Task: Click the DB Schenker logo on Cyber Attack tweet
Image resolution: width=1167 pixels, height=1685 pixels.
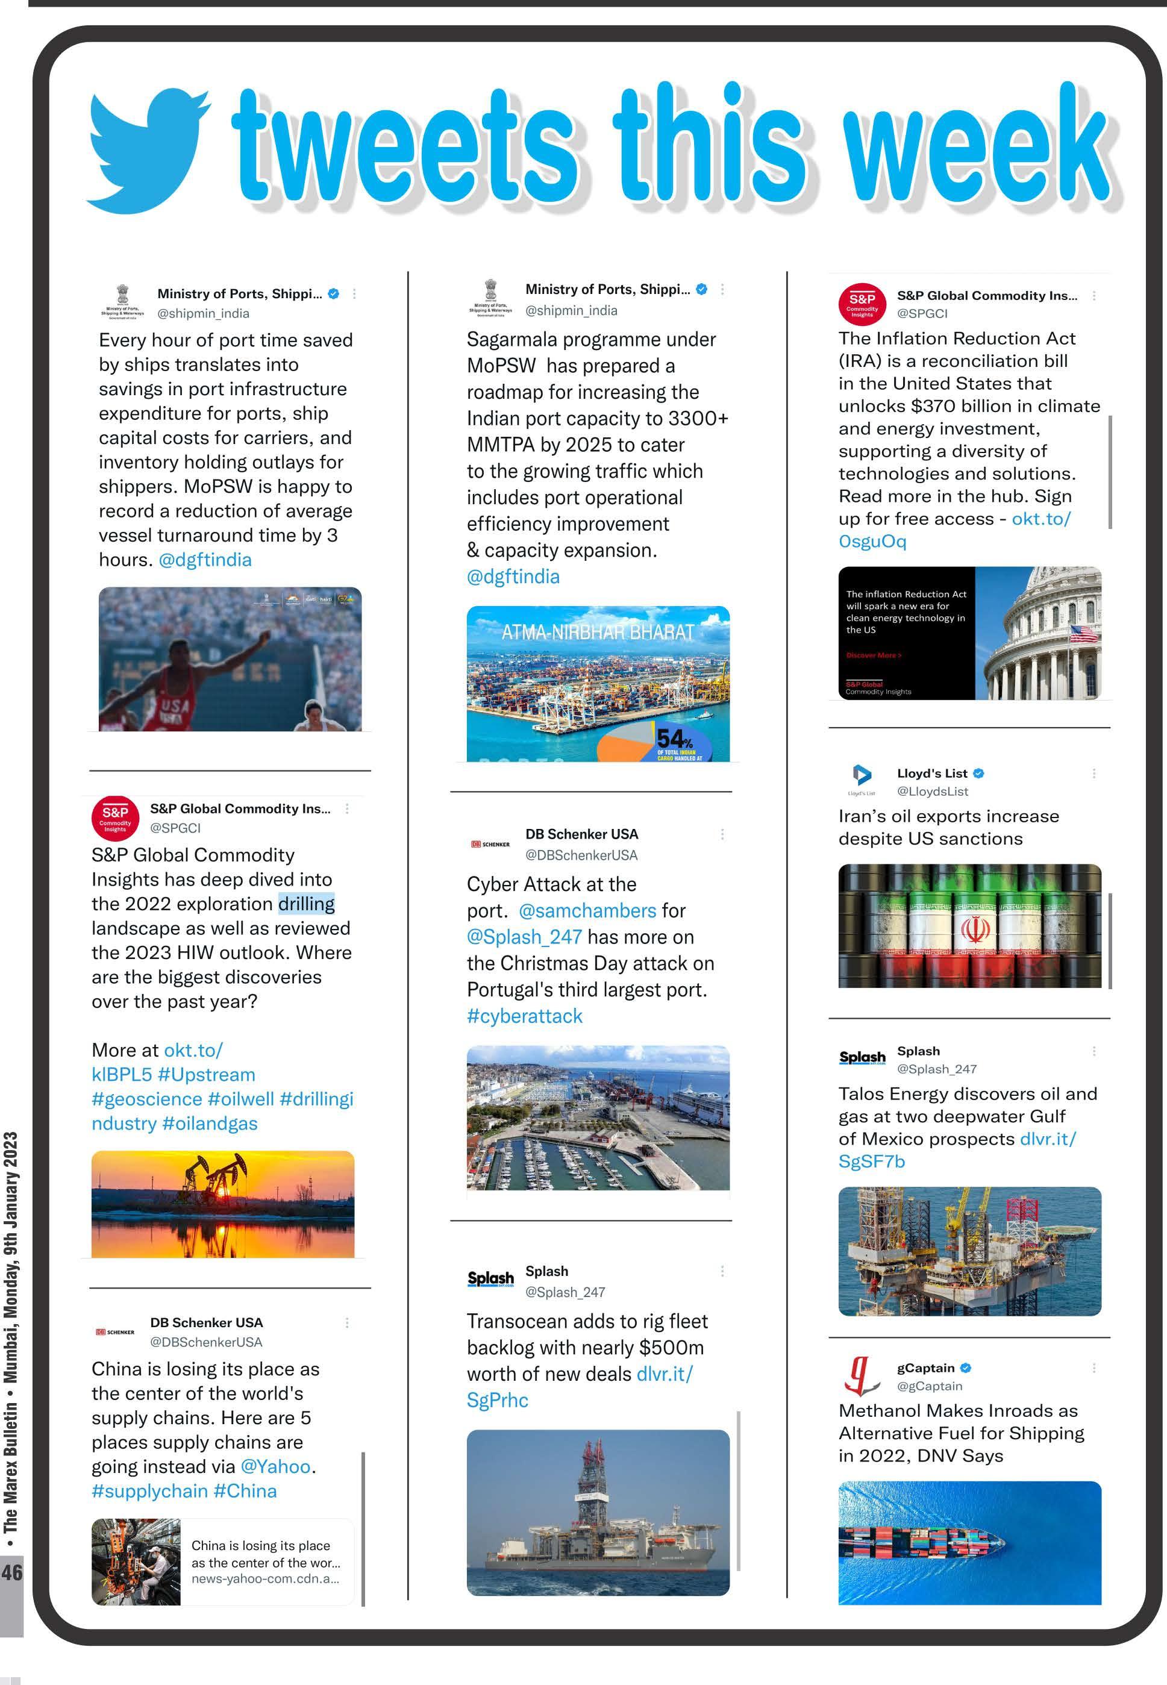Action: [x=490, y=843]
